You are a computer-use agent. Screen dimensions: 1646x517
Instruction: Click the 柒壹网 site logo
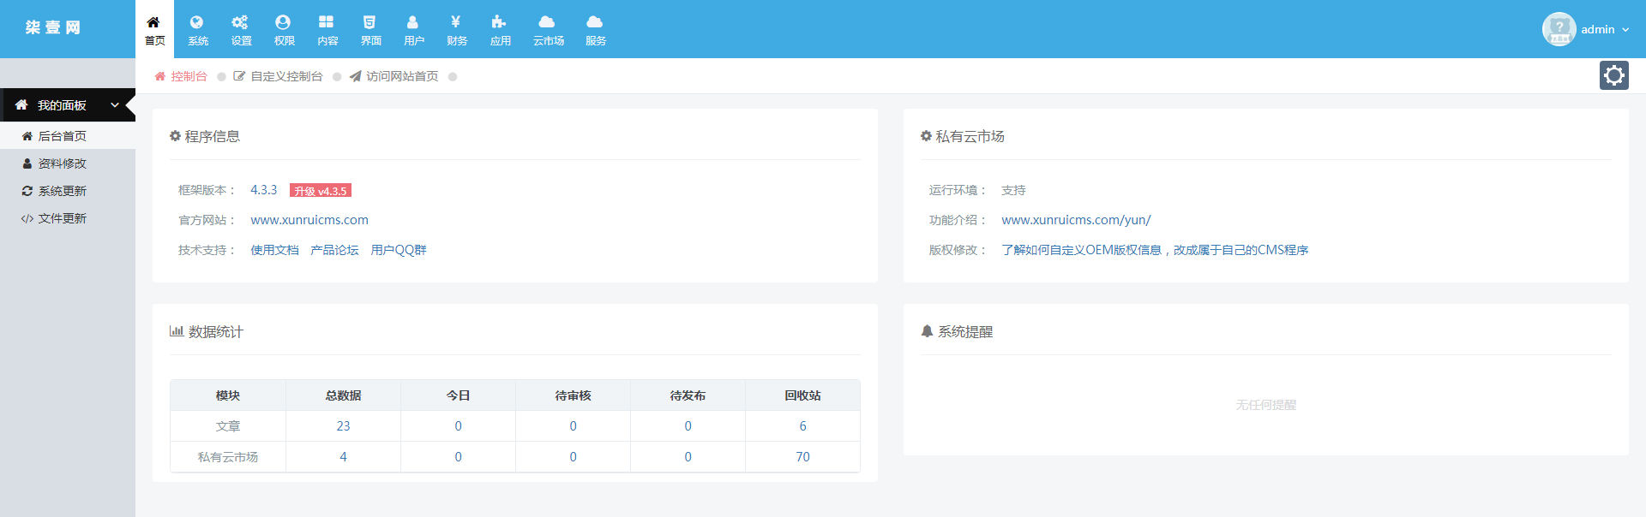(53, 27)
